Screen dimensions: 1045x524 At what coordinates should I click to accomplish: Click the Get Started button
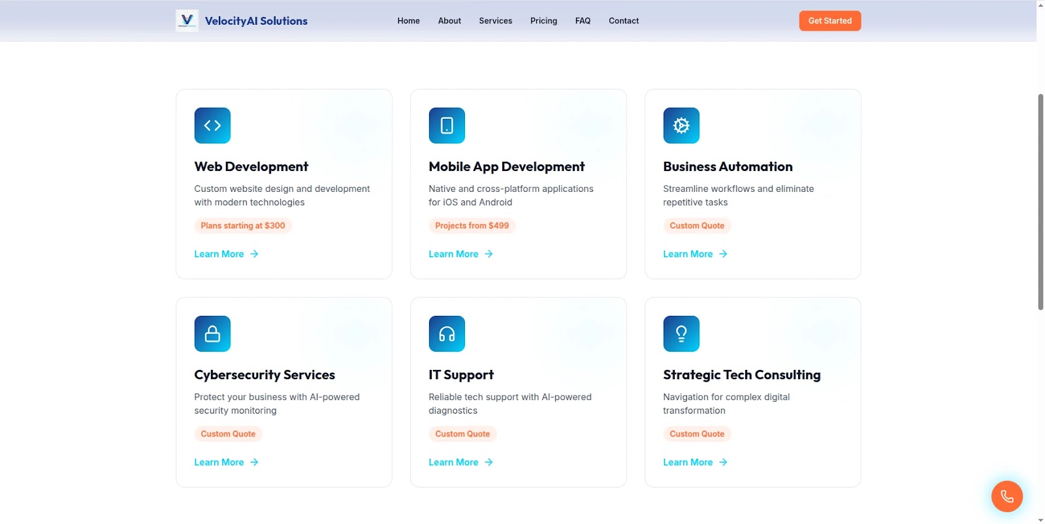click(830, 21)
